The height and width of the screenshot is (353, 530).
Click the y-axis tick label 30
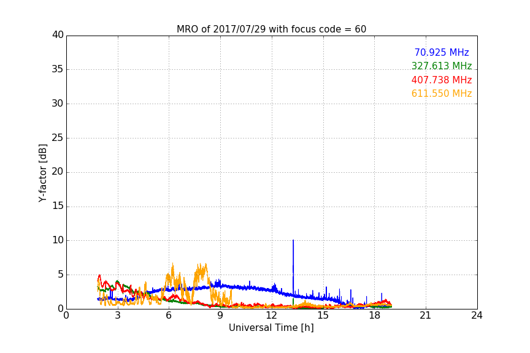(x=58, y=104)
